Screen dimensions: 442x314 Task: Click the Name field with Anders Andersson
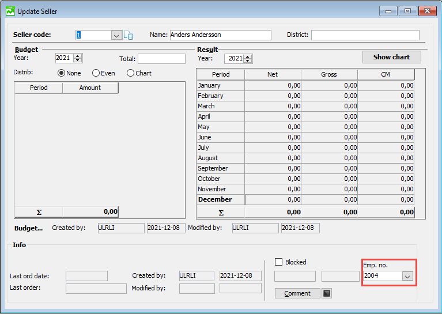point(221,35)
